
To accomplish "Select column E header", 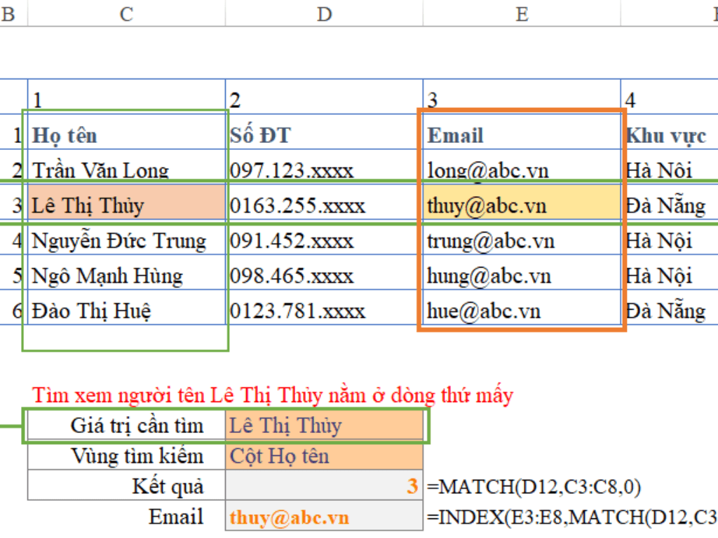I will point(522,15).
